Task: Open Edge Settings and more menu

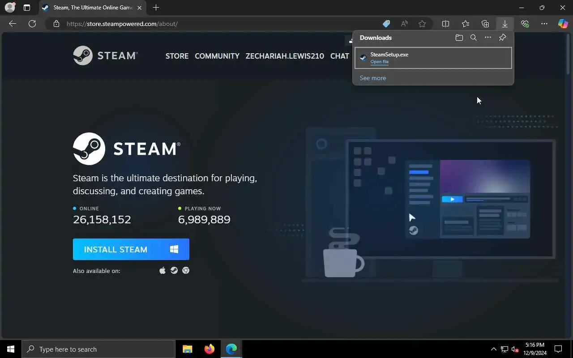Action: click(544, 24)
